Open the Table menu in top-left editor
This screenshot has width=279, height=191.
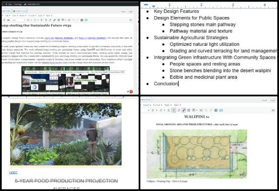click(x=49, y=15)
